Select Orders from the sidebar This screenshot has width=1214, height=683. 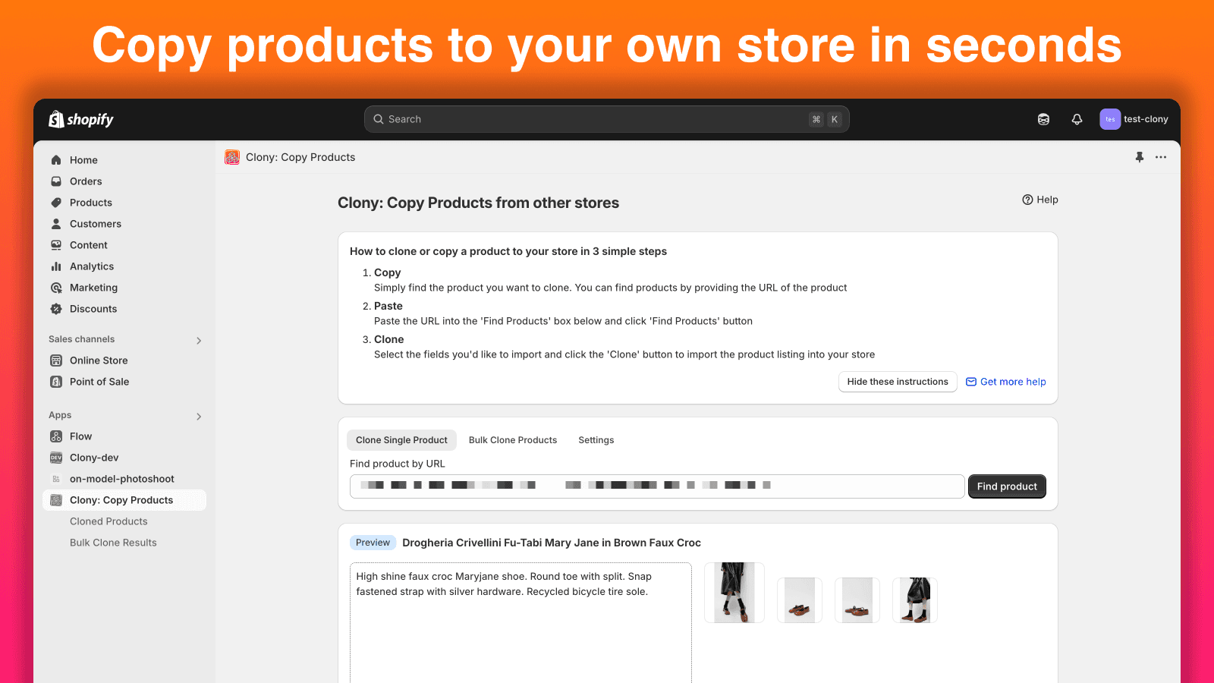pyautogui.click(x=85, y=181)
